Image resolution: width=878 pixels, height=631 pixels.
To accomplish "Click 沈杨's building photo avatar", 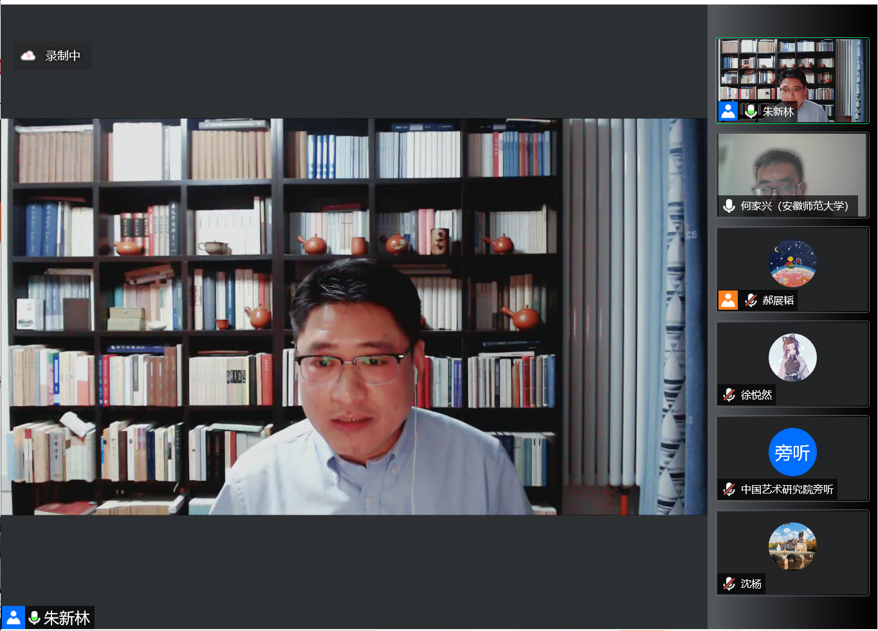I will click(x=792, y=546).
